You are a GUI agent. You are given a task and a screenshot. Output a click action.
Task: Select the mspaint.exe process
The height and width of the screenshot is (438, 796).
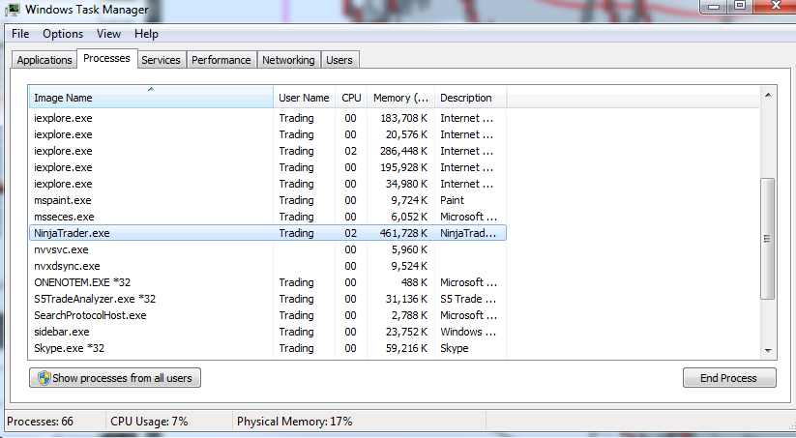268,200
